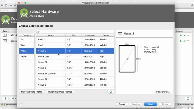Open actions dropdown arrow for first AVD
This screenshot has height=109, width=194.
click(x=188, y=35)
